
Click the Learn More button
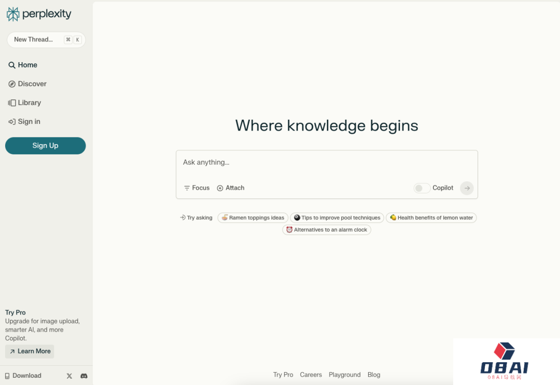click(30, 351)
